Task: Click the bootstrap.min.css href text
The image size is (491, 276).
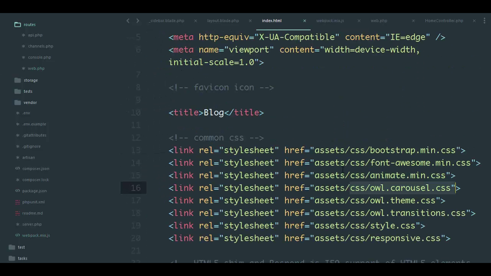Action: (385, 150)
